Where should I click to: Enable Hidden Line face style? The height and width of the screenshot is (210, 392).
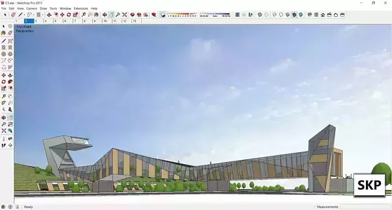tap(281, 15)
